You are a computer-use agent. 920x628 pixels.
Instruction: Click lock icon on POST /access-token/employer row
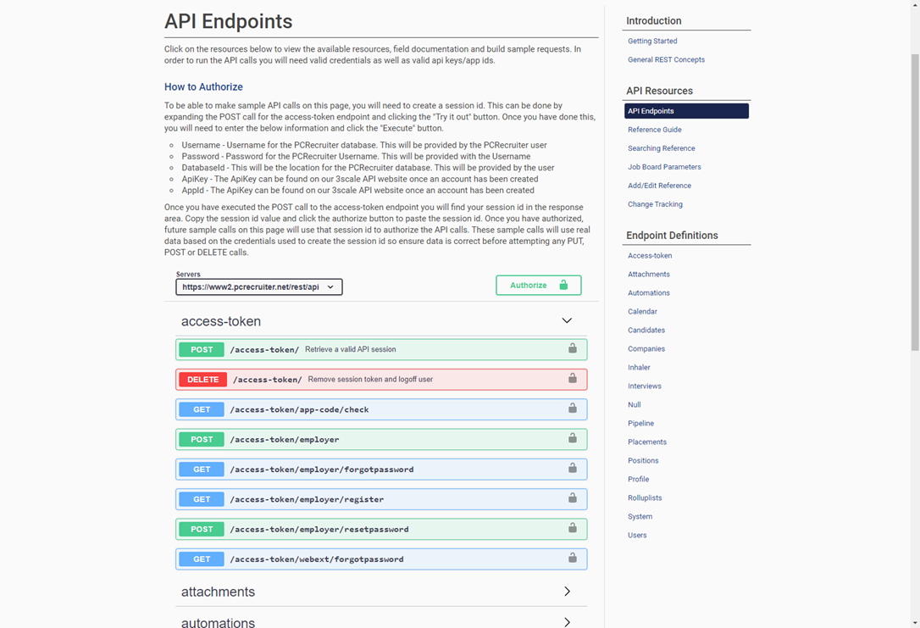pos(573,439)
